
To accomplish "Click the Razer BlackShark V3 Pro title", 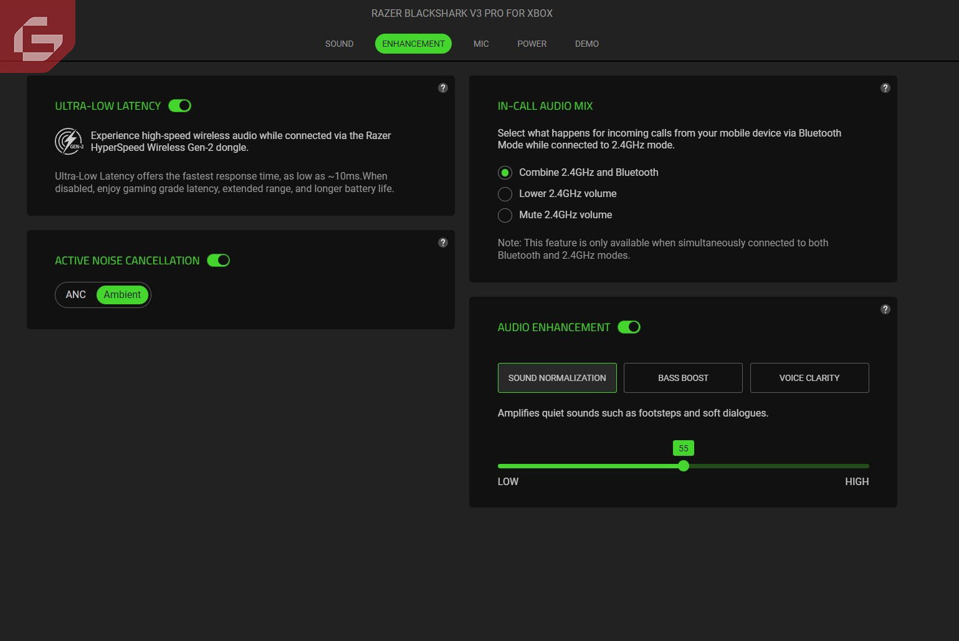I will (462, 13).
